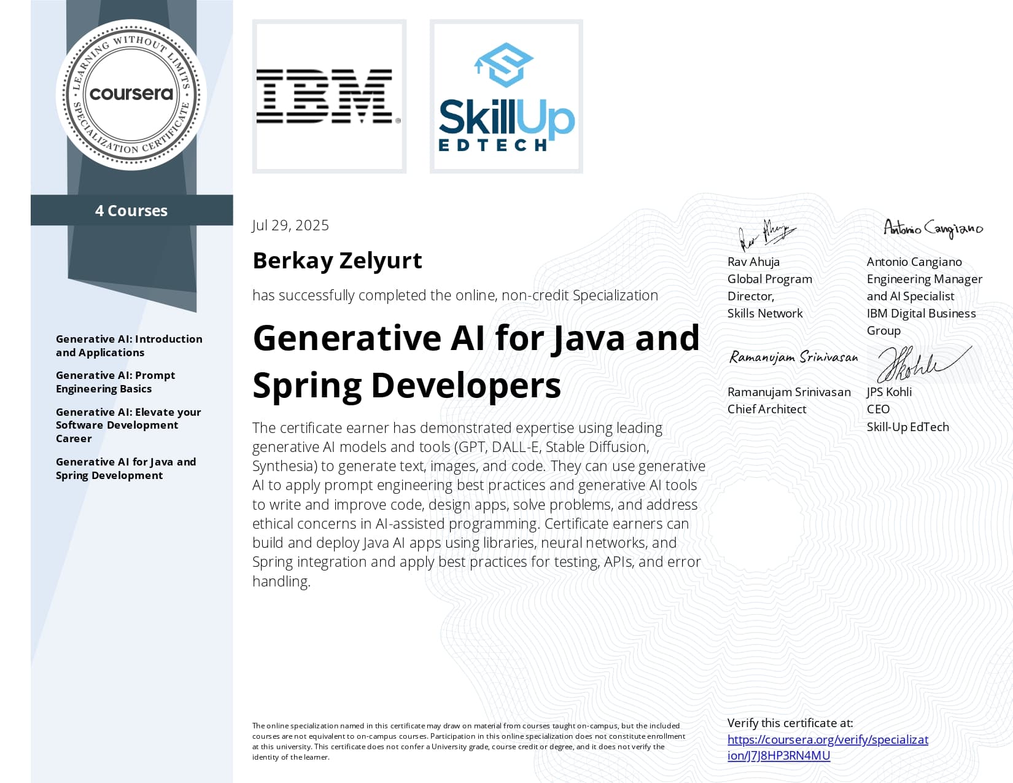
Task: Click the IBM logo
Action: pos(329,96)
